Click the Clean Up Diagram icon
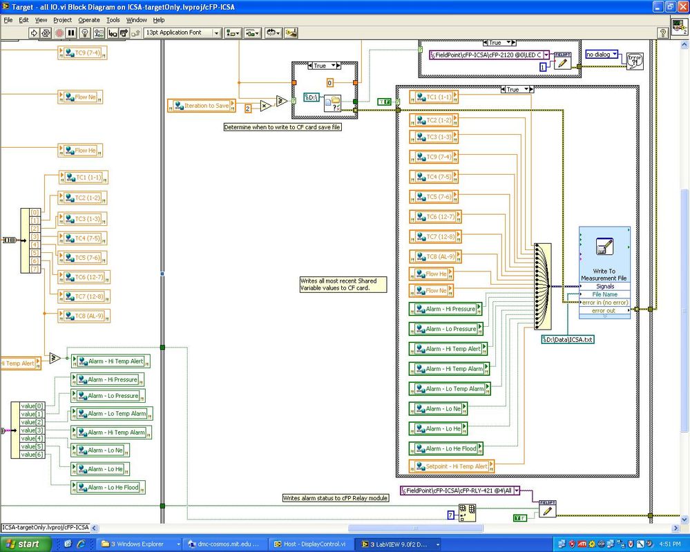 pyautogui.click(x=291, y=32)
